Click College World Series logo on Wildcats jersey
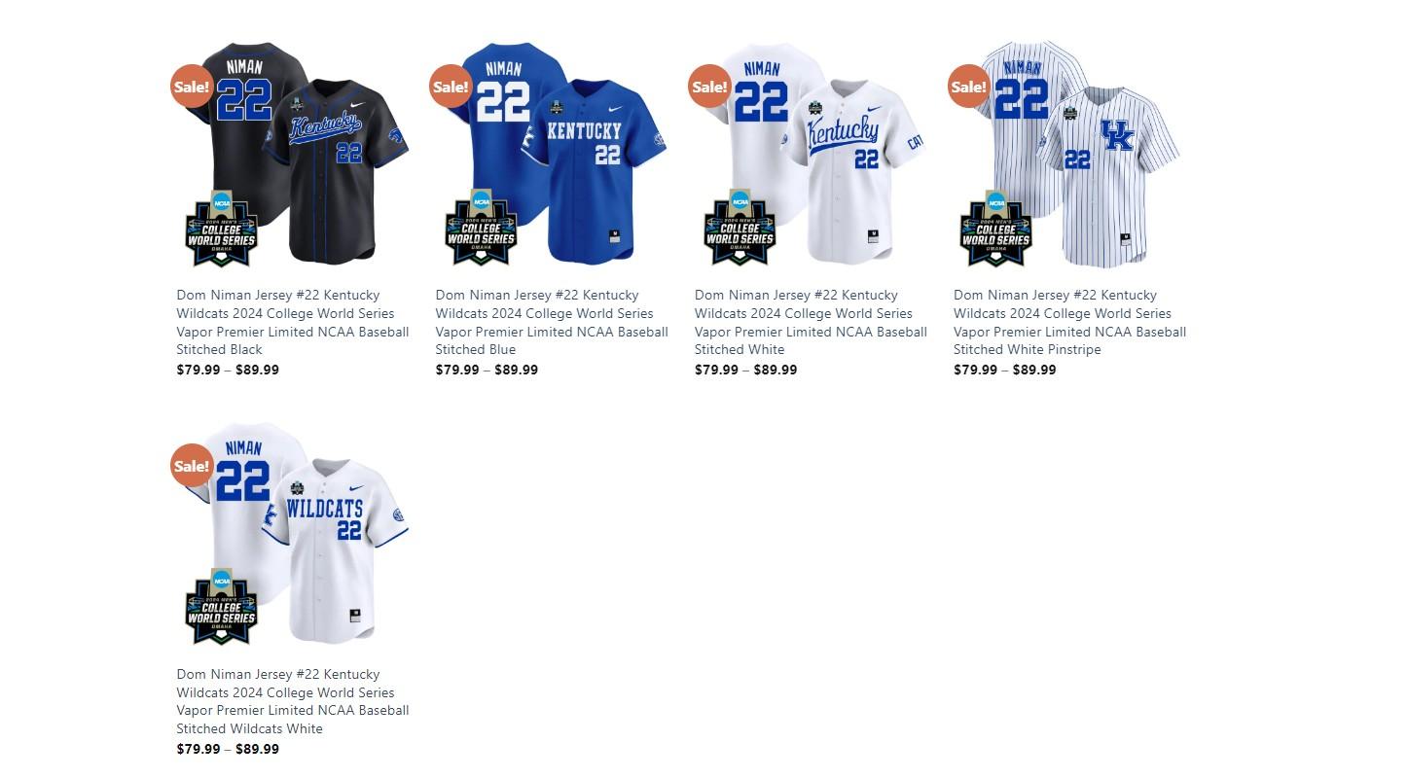This screenshot has height=778, width=1408. click(x=222, y=608)
